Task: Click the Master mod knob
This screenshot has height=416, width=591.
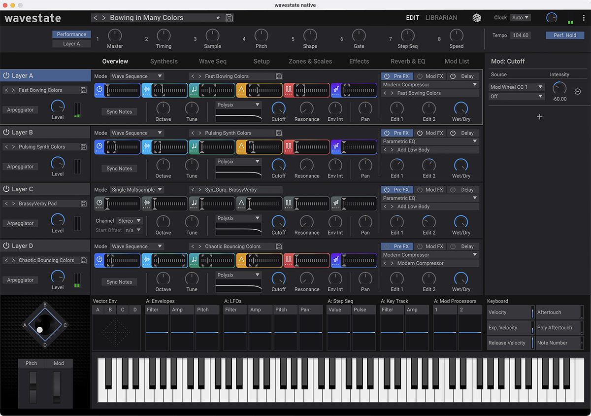Action: coord(115,35)
